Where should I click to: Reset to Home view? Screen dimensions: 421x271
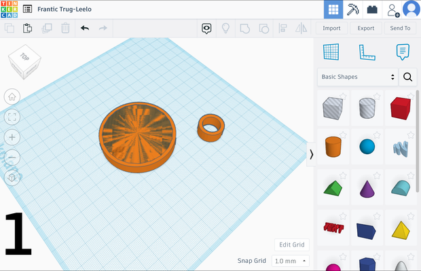(x=12, y=96)
